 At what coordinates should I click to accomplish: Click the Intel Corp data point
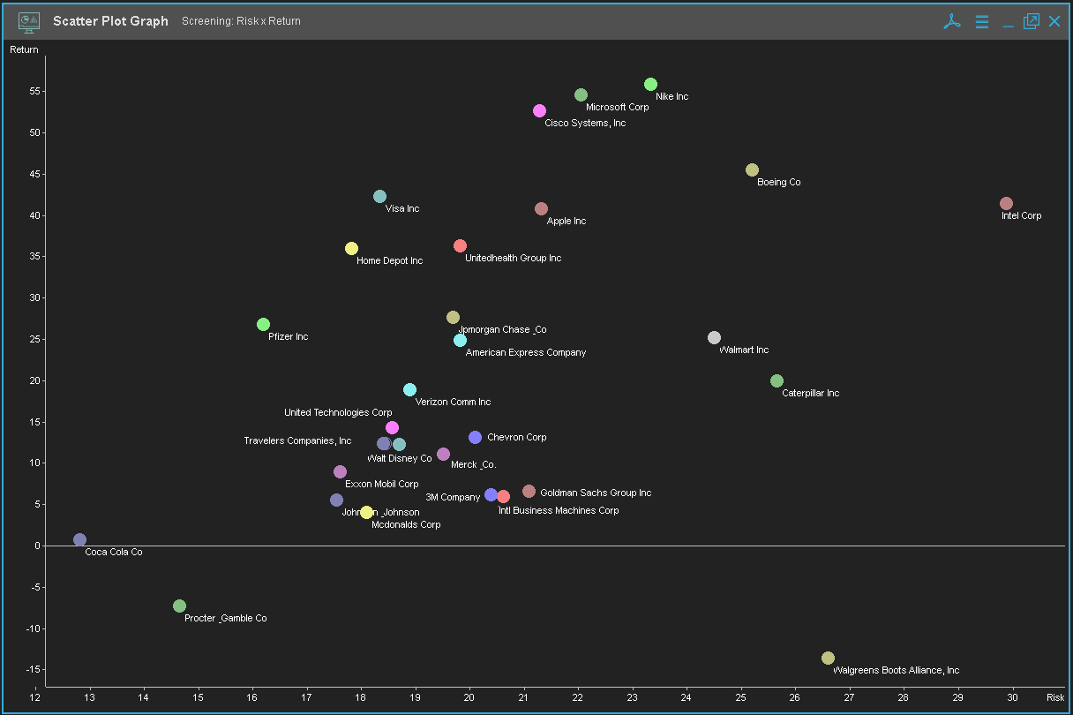point(1006,203)
